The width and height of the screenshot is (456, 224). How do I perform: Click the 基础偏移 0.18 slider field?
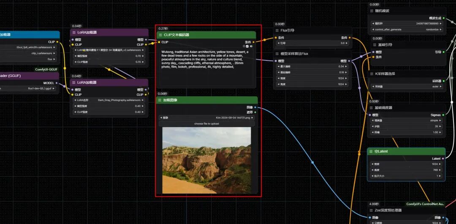312,72
